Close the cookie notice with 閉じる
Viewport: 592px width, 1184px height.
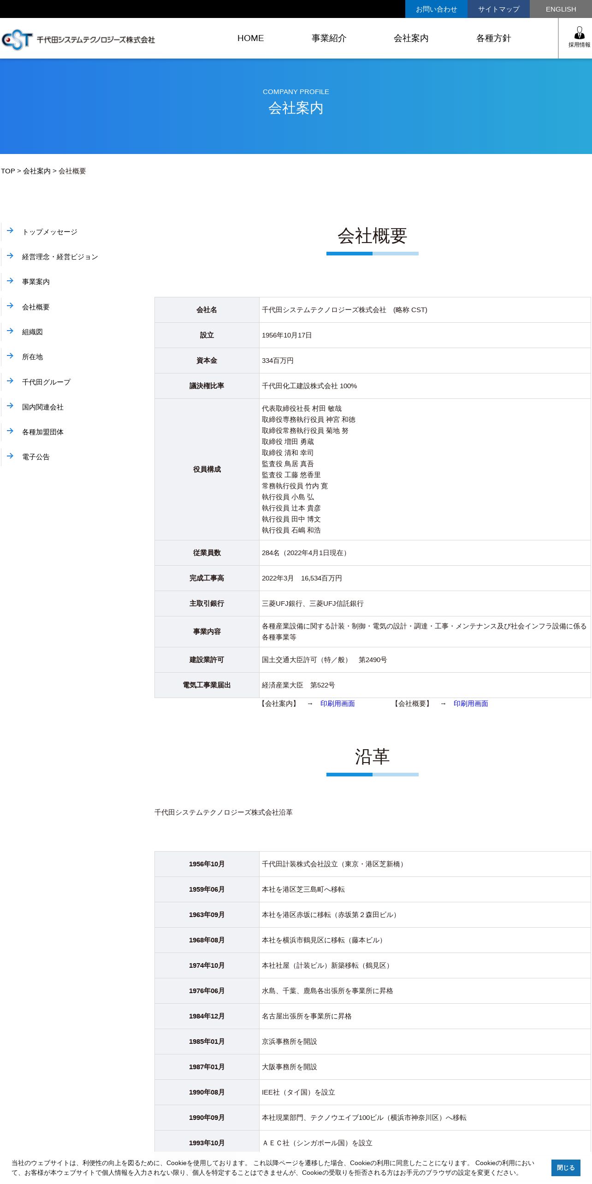[566, 1168]
